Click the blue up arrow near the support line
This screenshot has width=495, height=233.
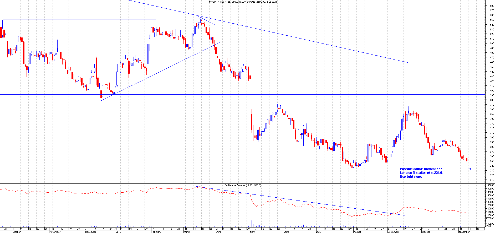pyautogui.click(x=470, y=169)
